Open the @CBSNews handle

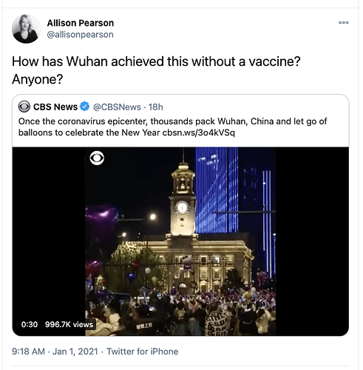click(117, 107)
